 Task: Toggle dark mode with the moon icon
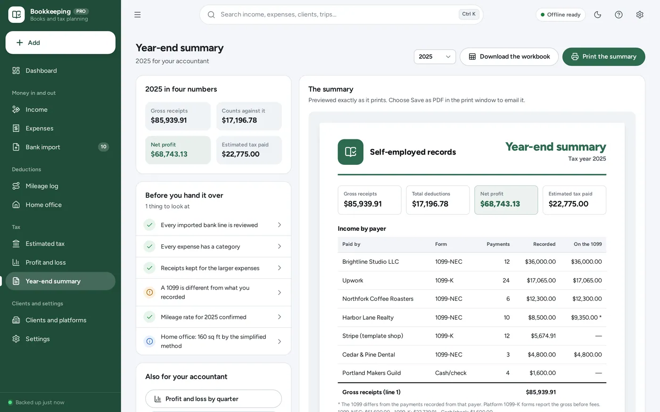coord(598,15)
